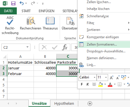Run the Rechtschreibung spell check
The height and width of the screenshot is (107, 130).
tap(10, 25)
